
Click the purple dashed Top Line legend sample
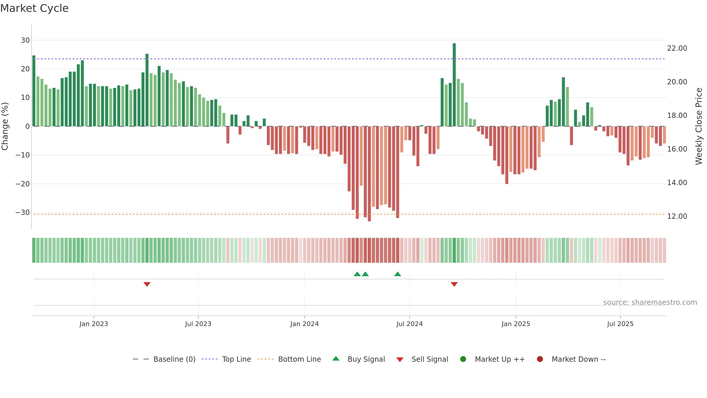click(x=209, y=359)
